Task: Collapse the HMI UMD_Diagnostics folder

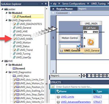Action: (7, 72)
